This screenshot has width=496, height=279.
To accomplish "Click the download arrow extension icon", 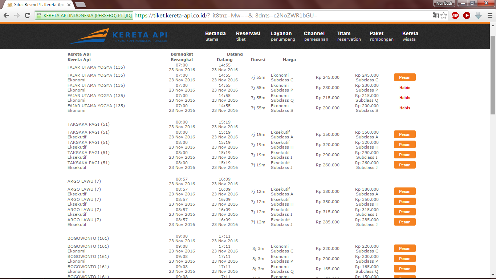I will [x=478, y=15].
